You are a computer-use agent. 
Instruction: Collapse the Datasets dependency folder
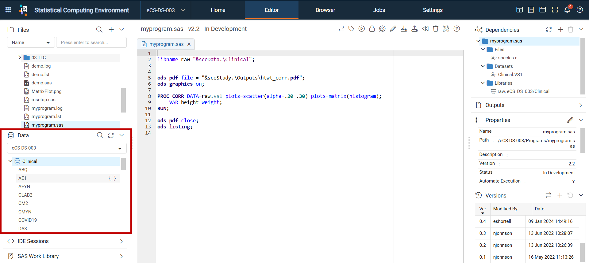483,66
